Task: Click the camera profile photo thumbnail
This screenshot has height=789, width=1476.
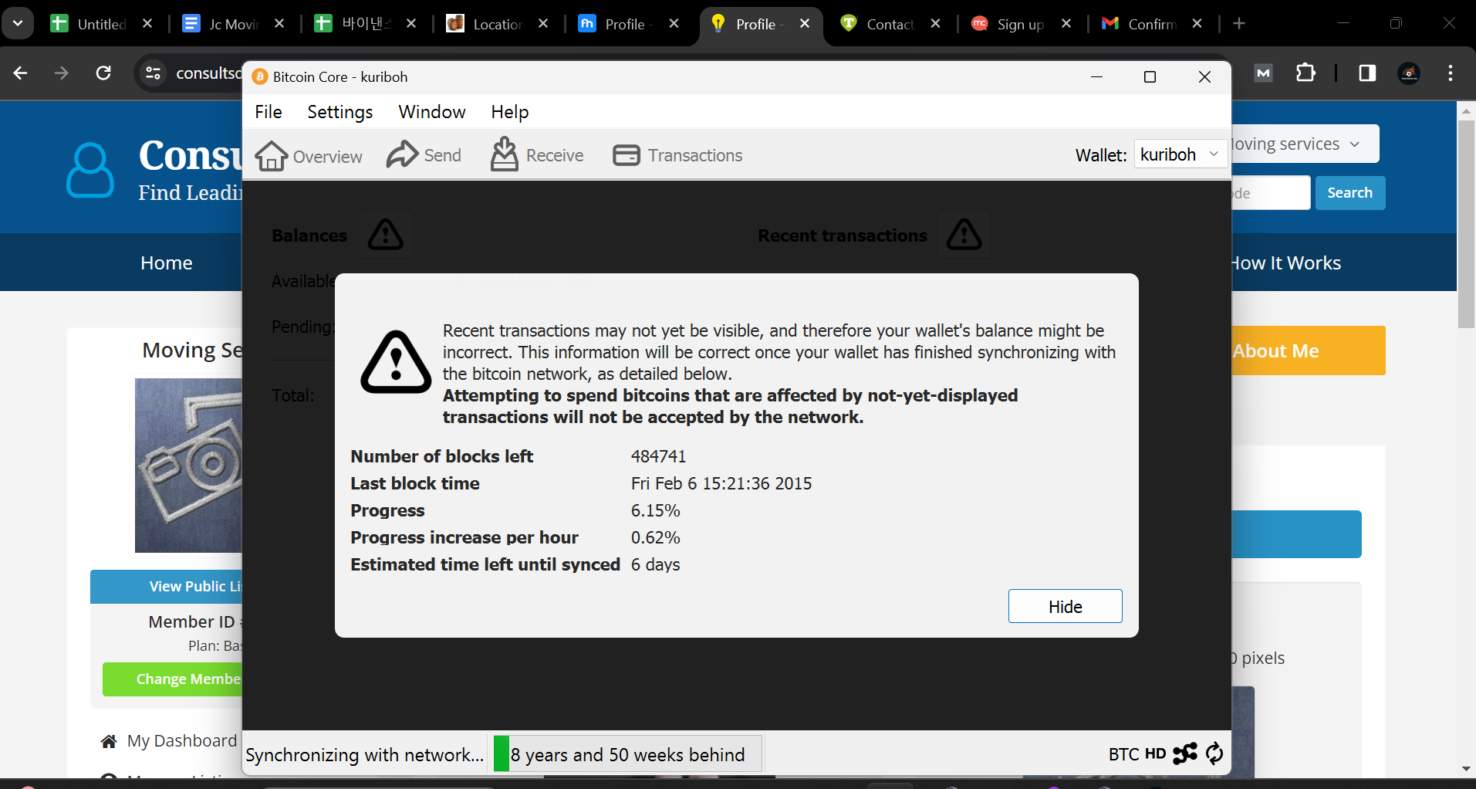Action: (x=189, y=466)
